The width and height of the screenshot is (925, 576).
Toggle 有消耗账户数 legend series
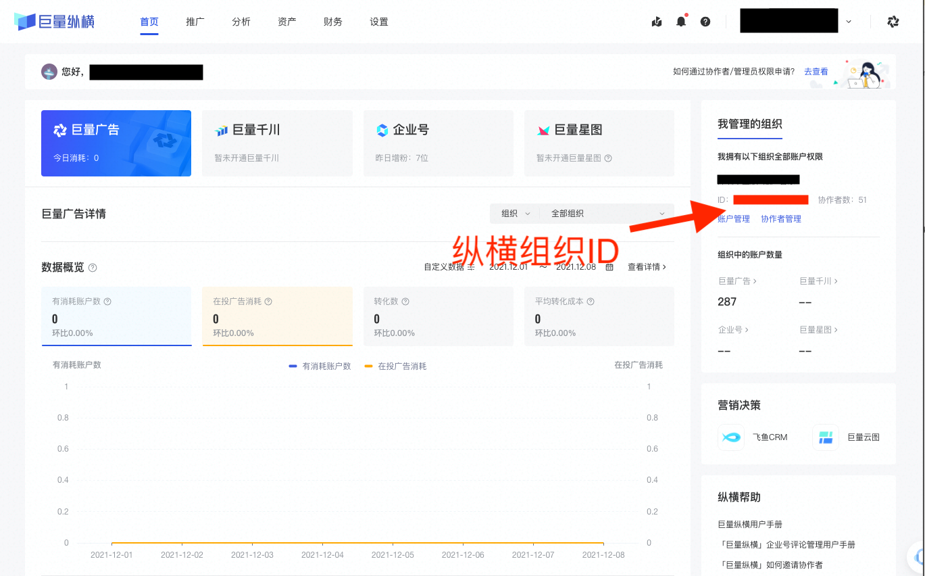point(320,366)
